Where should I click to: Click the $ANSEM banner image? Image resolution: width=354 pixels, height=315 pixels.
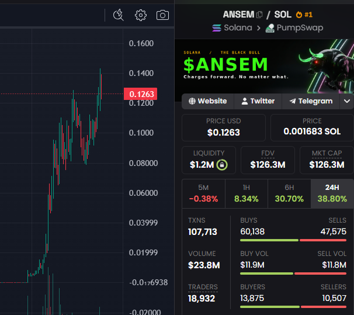[265, 66]
